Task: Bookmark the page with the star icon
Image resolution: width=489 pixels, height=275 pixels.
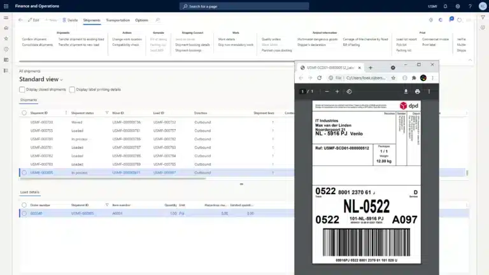Action: (x=393, y=78)
